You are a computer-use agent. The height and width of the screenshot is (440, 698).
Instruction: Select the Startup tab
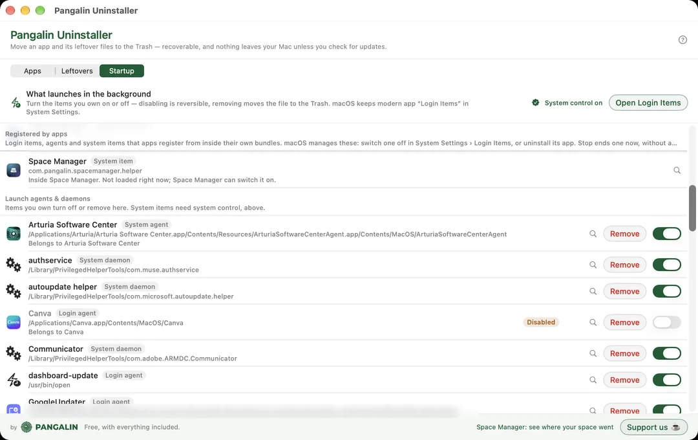pyautogui.click(x=122, y=71)
